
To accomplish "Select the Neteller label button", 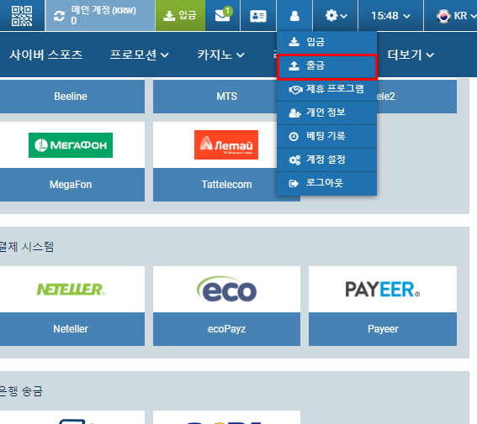I will point(71,329).
